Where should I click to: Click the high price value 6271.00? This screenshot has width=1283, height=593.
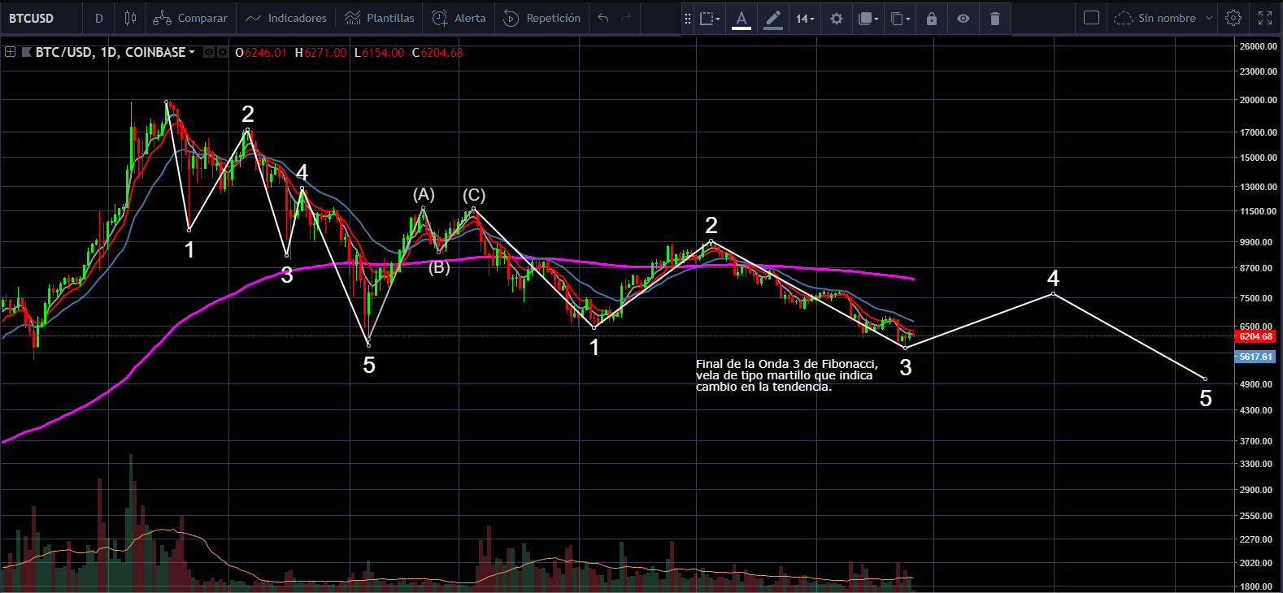325,53
